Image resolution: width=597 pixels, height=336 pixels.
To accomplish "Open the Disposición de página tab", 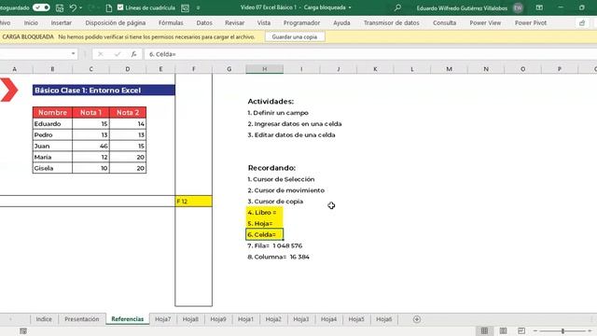I will click(x=116, y=22).
